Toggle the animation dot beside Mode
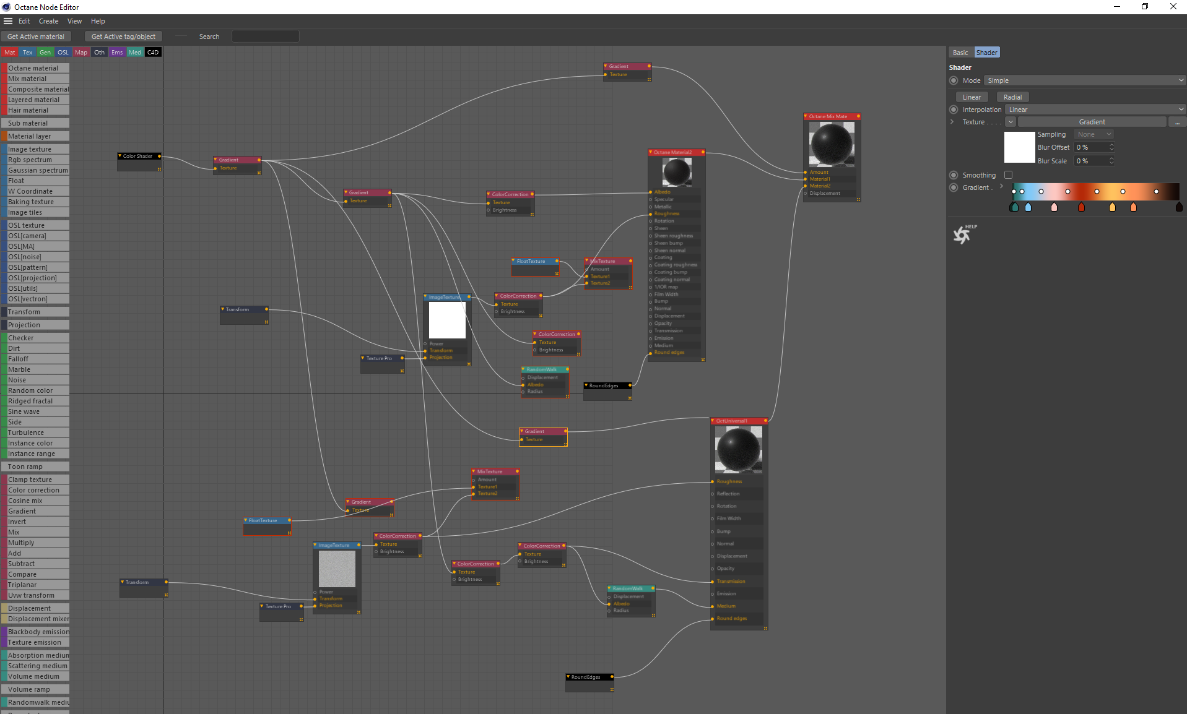The height and width of the screenshot is (714, 1187). tap(954, 80)
